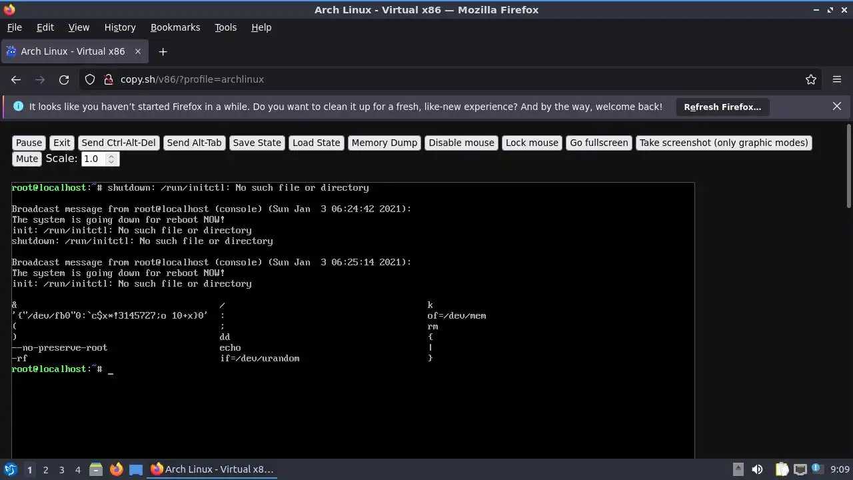Click the padlock site security icon

[109, 79]
